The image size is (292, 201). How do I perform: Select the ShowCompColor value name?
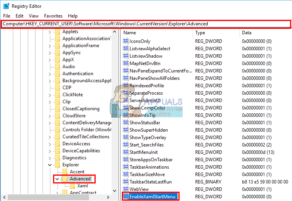[x=147, y=108]
